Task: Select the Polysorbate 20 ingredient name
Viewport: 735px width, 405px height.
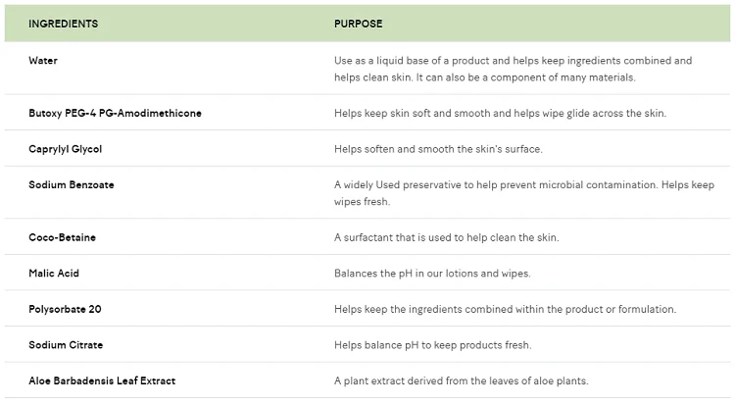Action: pos(65,309)
